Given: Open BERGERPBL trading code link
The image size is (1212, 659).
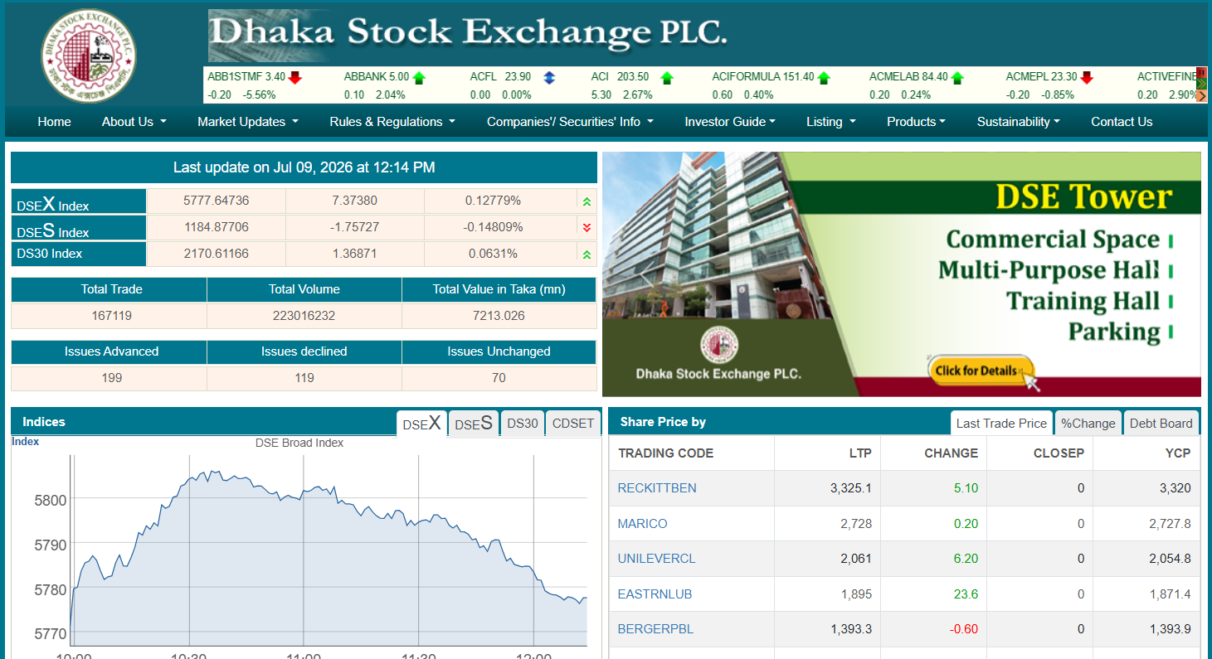Looking at the screenshot, I should [x=656, y=629].
